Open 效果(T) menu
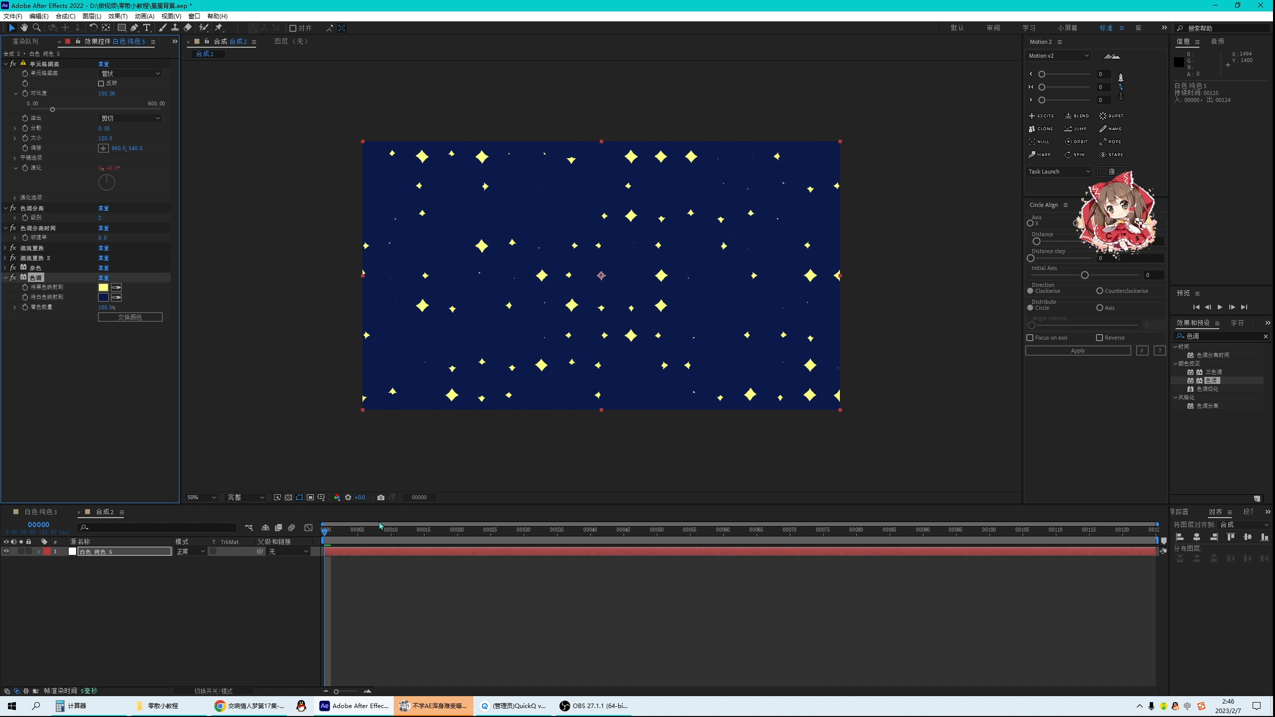Viewport: 1275px width, 717px height. [118, 16]
